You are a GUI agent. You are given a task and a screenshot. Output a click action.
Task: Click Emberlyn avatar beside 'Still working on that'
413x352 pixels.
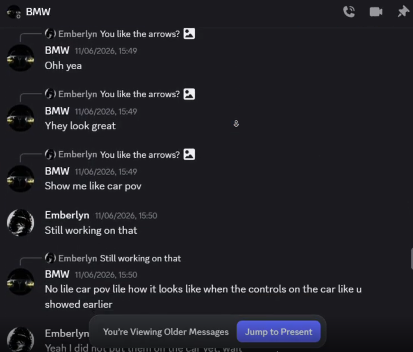(x=21, y=223)
